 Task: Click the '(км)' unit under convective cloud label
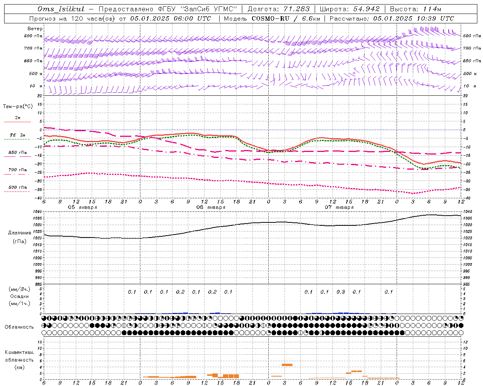tap(19, 367)
